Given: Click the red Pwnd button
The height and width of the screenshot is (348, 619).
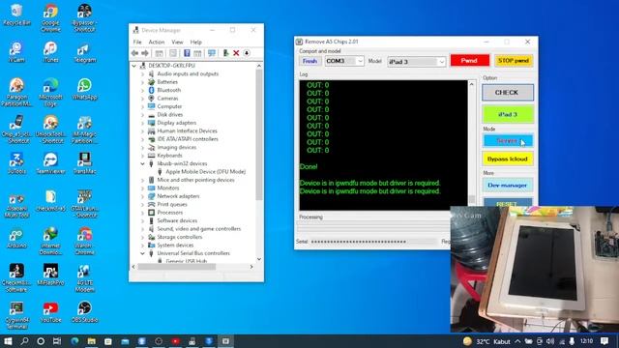Looking at the screenshot, I should point(469,60).
